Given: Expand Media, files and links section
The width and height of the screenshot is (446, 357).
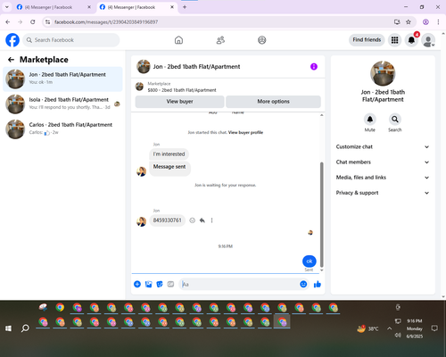Looking at the screenshot, I should point(383,178).
